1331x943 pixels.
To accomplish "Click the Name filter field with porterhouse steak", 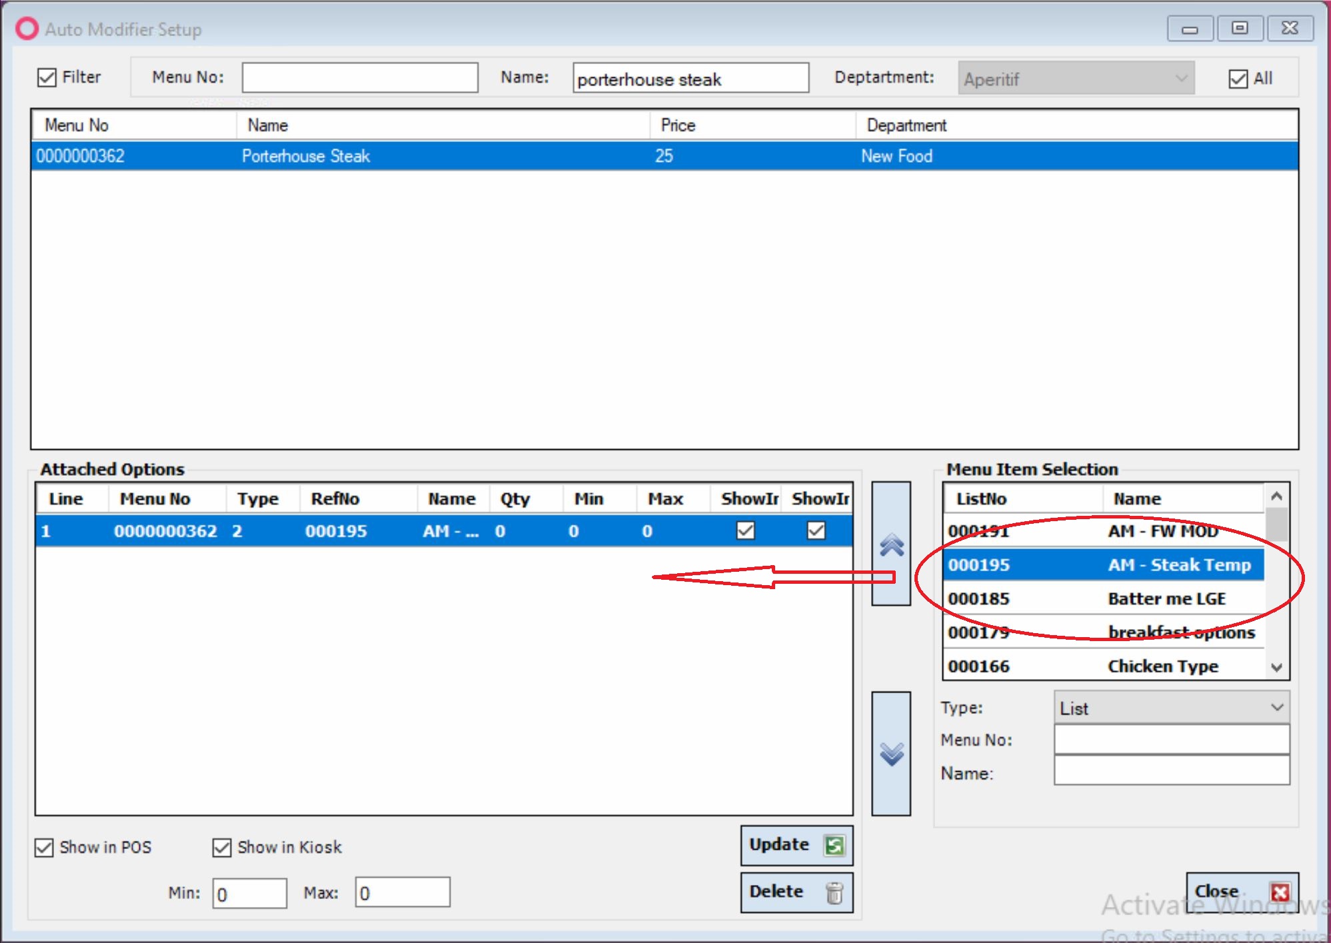I will (690, 78).
